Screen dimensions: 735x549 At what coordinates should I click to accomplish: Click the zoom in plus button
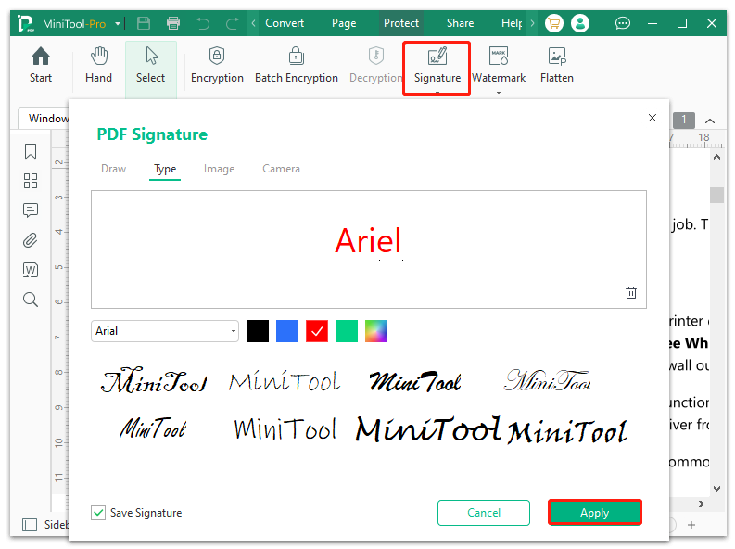[691, 525]
